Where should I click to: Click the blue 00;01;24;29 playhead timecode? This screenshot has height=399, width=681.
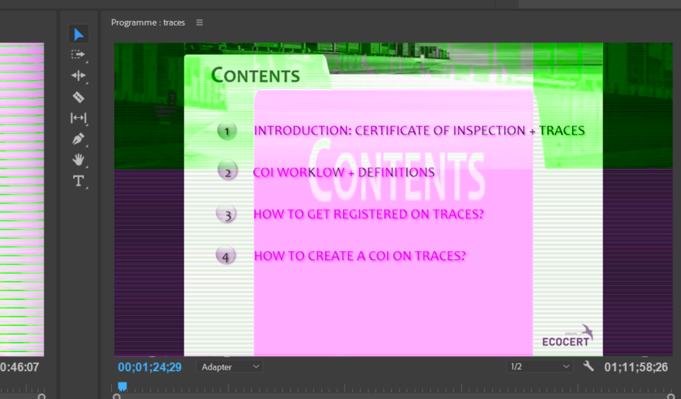coord(149,367)
